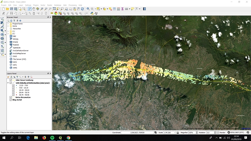Viewport: 251px width, 141px height.
Task: Click the Zoom Full extent icon
Action: coord(54,9)
